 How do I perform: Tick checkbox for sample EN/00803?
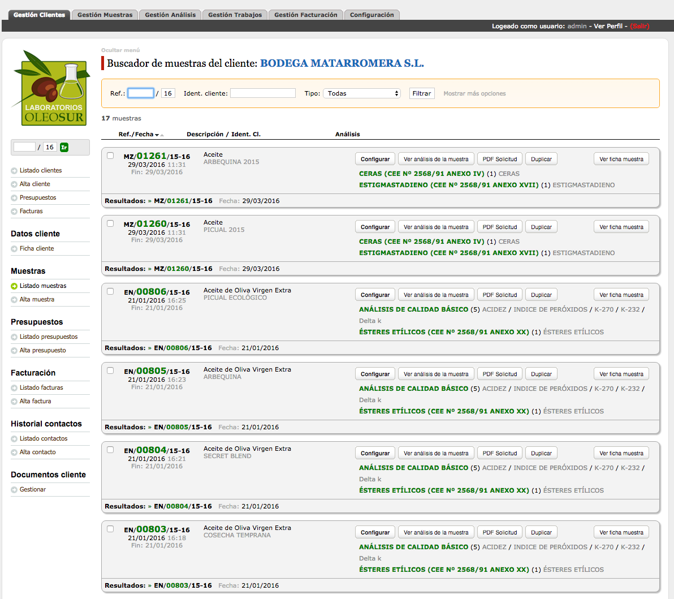click(110, 529)
